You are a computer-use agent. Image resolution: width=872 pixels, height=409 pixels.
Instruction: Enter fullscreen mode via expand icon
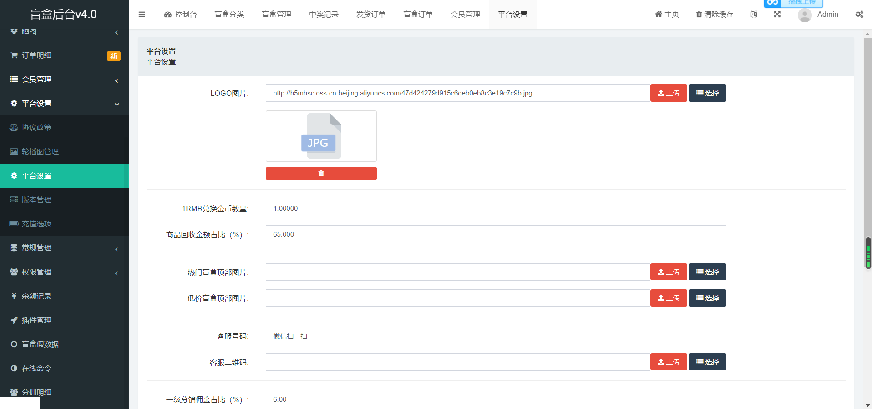point(777,14)
